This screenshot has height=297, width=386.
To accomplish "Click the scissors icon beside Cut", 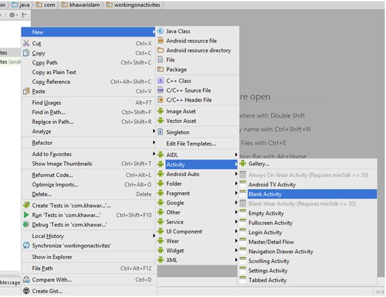I will click(x=26, y=43).
